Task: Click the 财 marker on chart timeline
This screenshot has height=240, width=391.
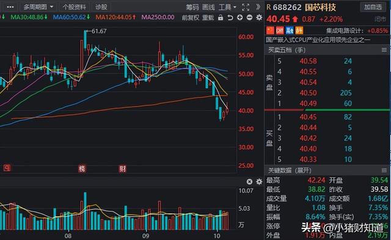Action: (x=122, y=169)
